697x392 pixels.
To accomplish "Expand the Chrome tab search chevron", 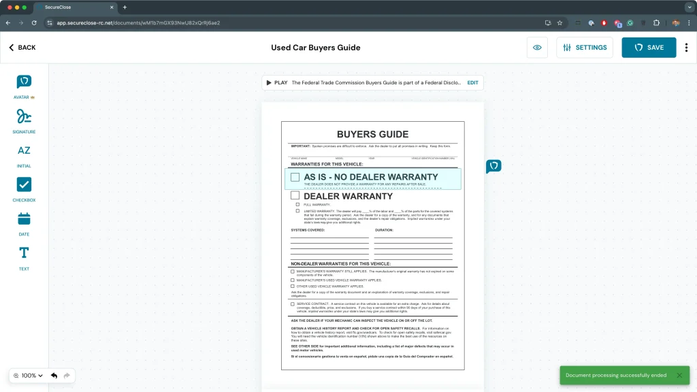I will point(688,7).
